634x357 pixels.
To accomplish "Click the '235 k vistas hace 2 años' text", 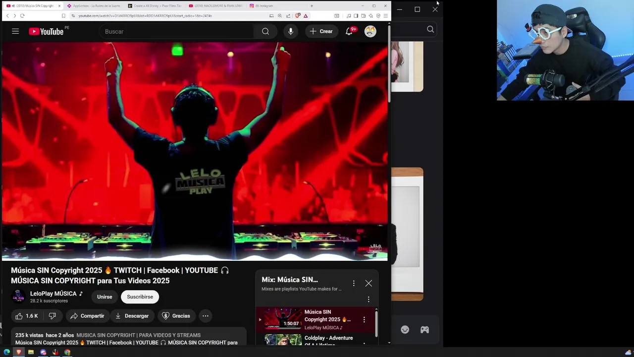I will click(45, 335).
